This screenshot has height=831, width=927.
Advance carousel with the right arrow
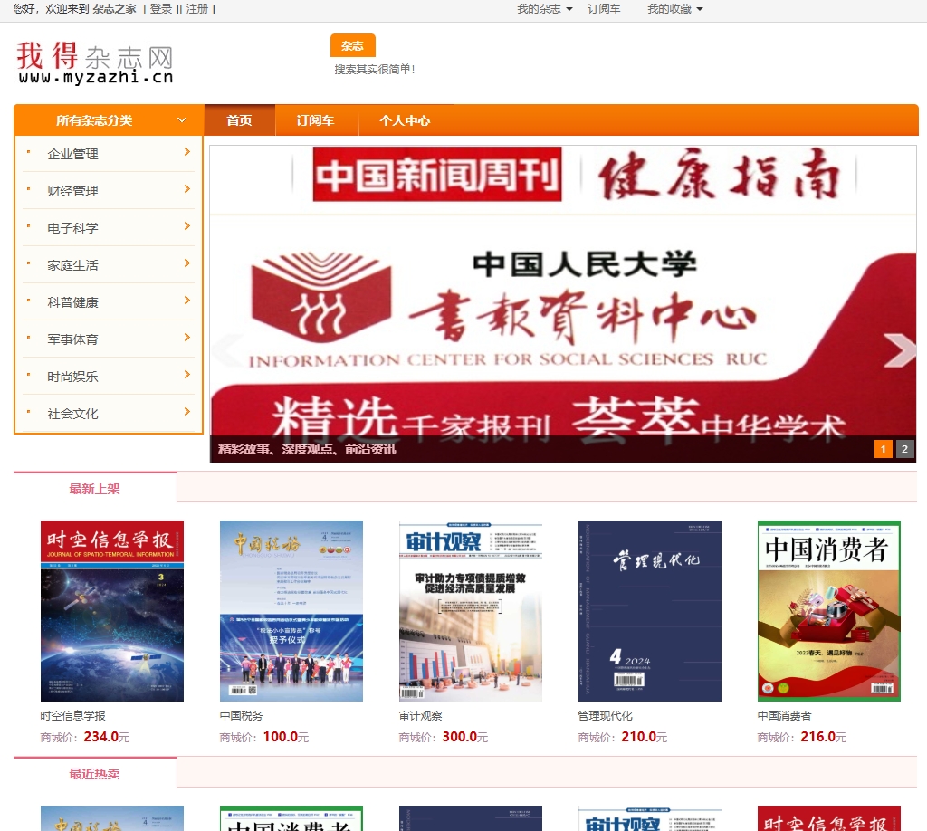point(899,350)
